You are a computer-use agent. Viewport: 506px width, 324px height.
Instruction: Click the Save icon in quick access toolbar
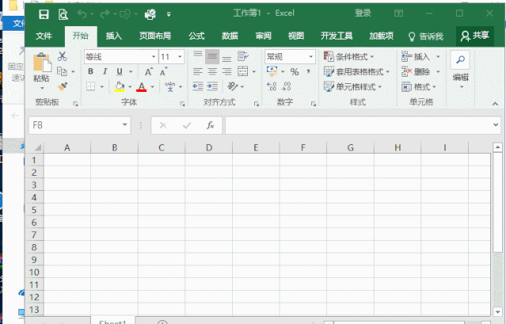click(44, 13)
